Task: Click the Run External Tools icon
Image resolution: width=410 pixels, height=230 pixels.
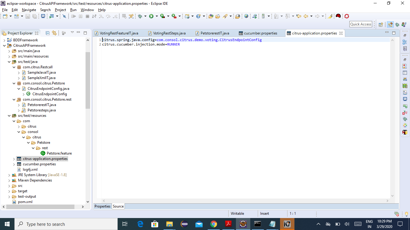Action: pos(174,16)
